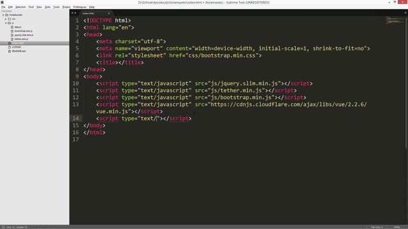Image resolution: width=408 pixels, height=229 pixels.
Task: Open the Selection menu
Action: click(20, 7)
